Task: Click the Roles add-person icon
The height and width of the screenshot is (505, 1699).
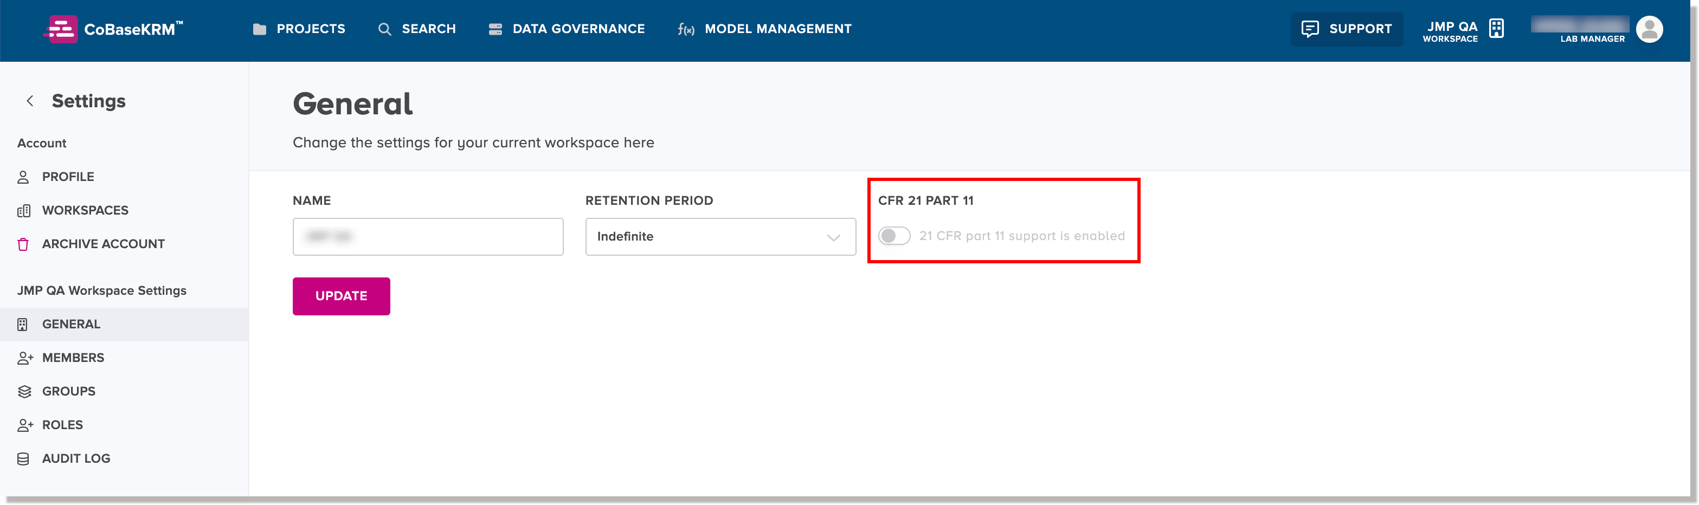Action: point(25,425)
